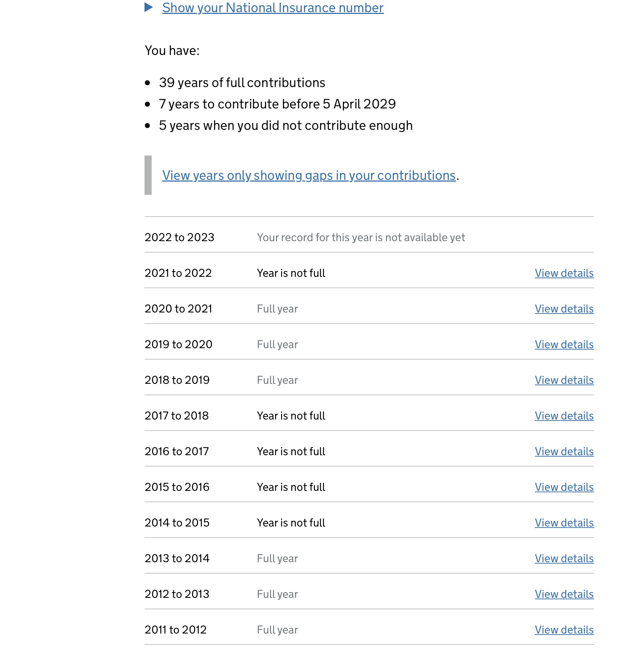618x656 pixels.
Task: View details for 2017 to 2018
Action: pyautogui.click(x=564, y=416)
